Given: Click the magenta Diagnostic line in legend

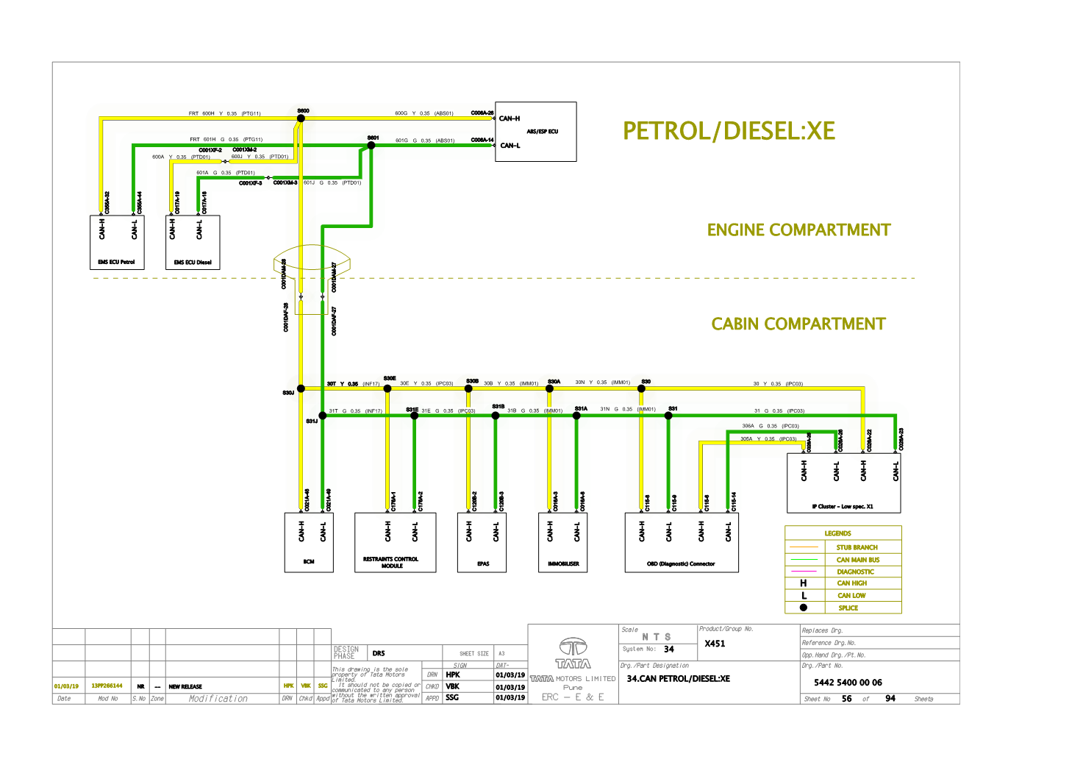Looking at the screenshot, I should click(804, 572).
